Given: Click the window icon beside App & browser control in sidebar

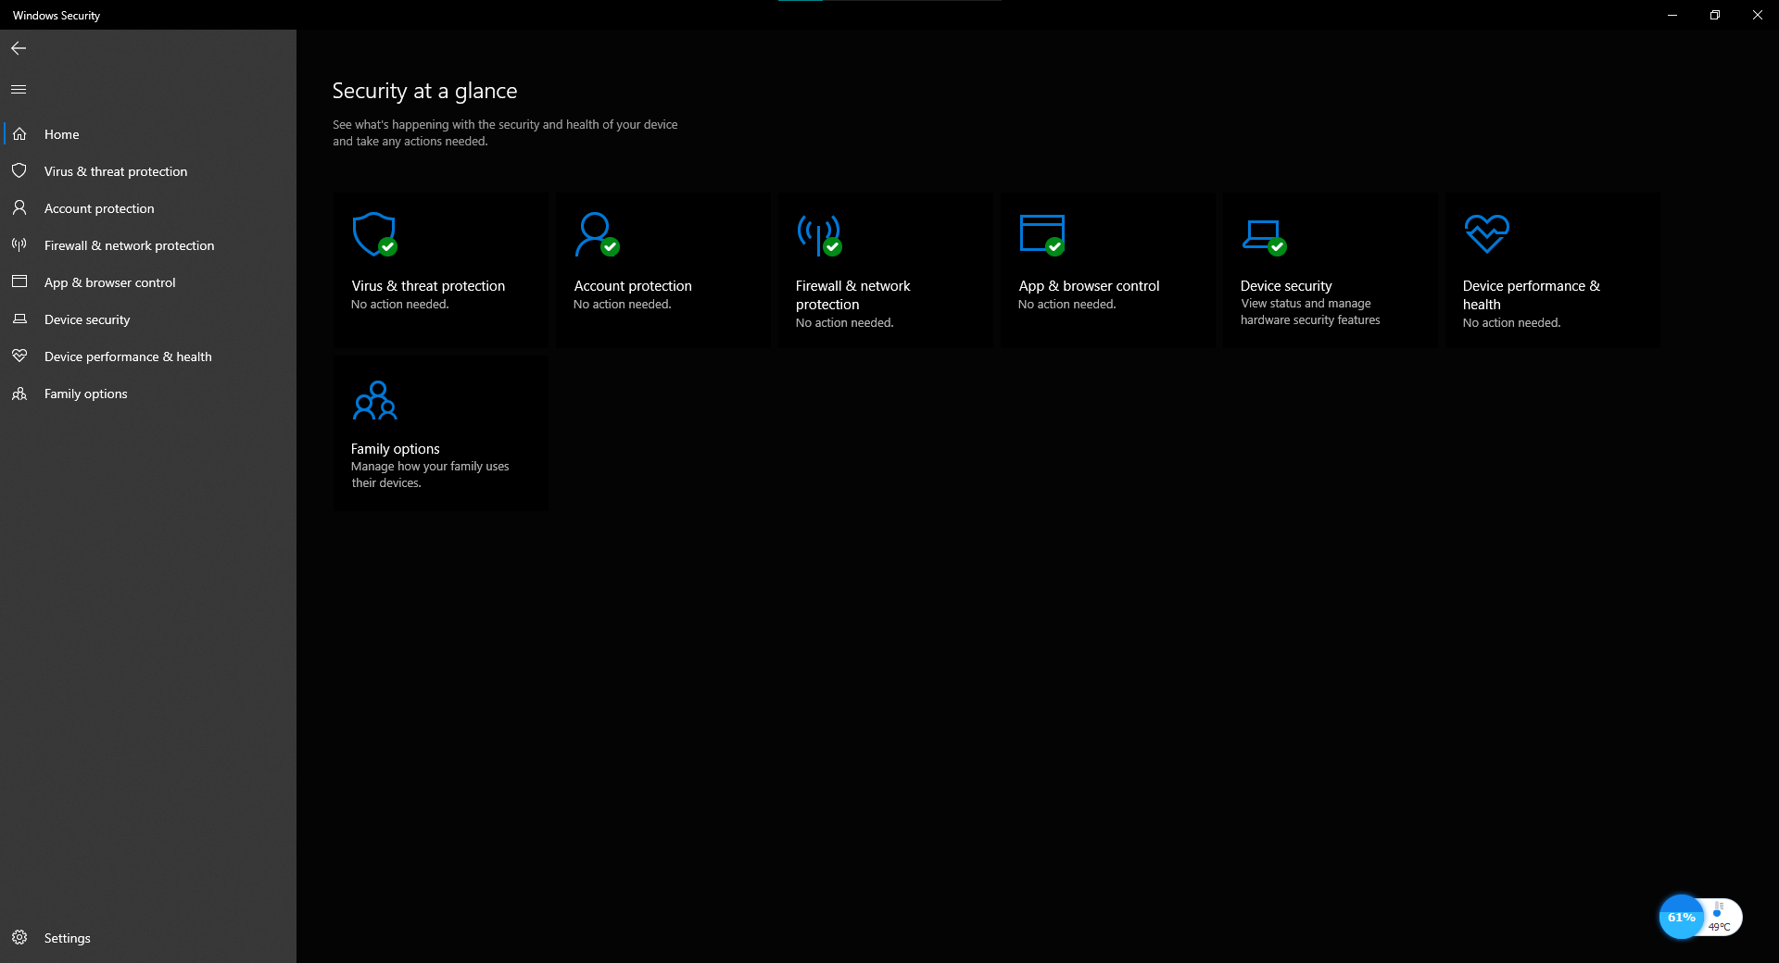Looking at the screenshot, I should tap(19, 281).
